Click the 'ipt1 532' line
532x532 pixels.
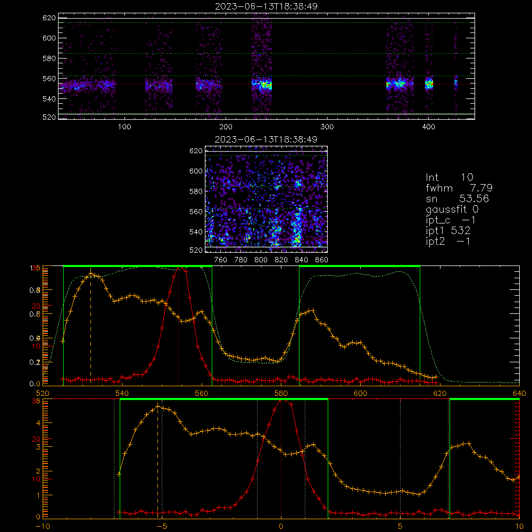point(448,231)
